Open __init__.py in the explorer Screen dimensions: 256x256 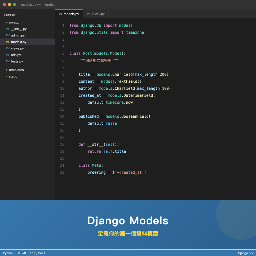(27, 29)
